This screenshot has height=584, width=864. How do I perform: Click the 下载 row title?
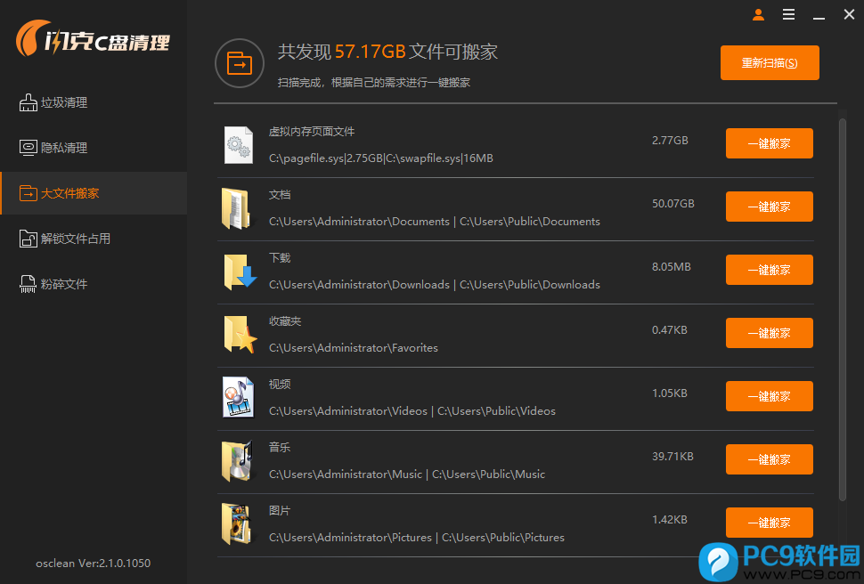click(x=280, y=258)
